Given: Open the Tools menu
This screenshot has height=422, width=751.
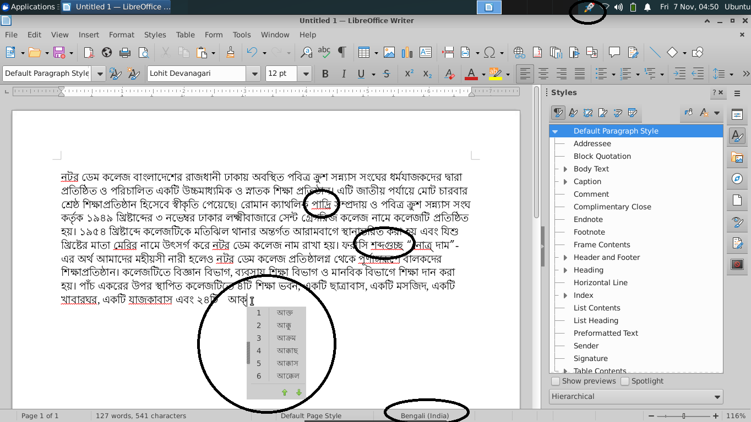Looking at the screenshot, I should click(241, 35).
